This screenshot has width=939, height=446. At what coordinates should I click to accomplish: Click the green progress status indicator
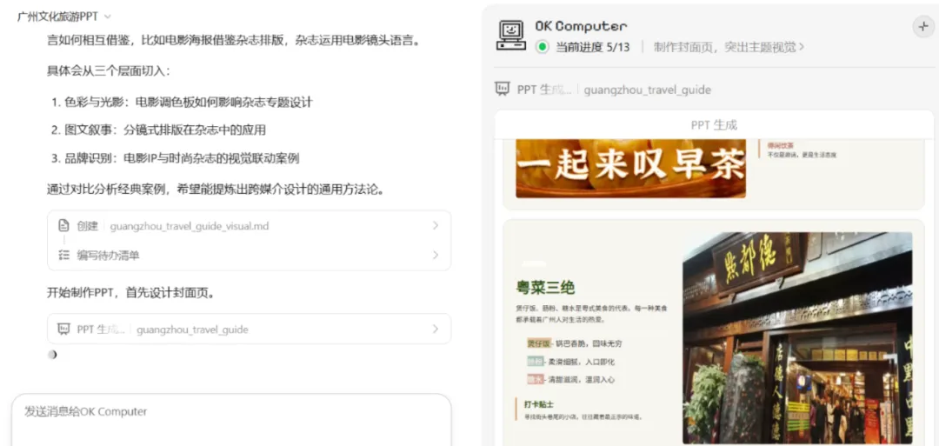coord(542,47)
